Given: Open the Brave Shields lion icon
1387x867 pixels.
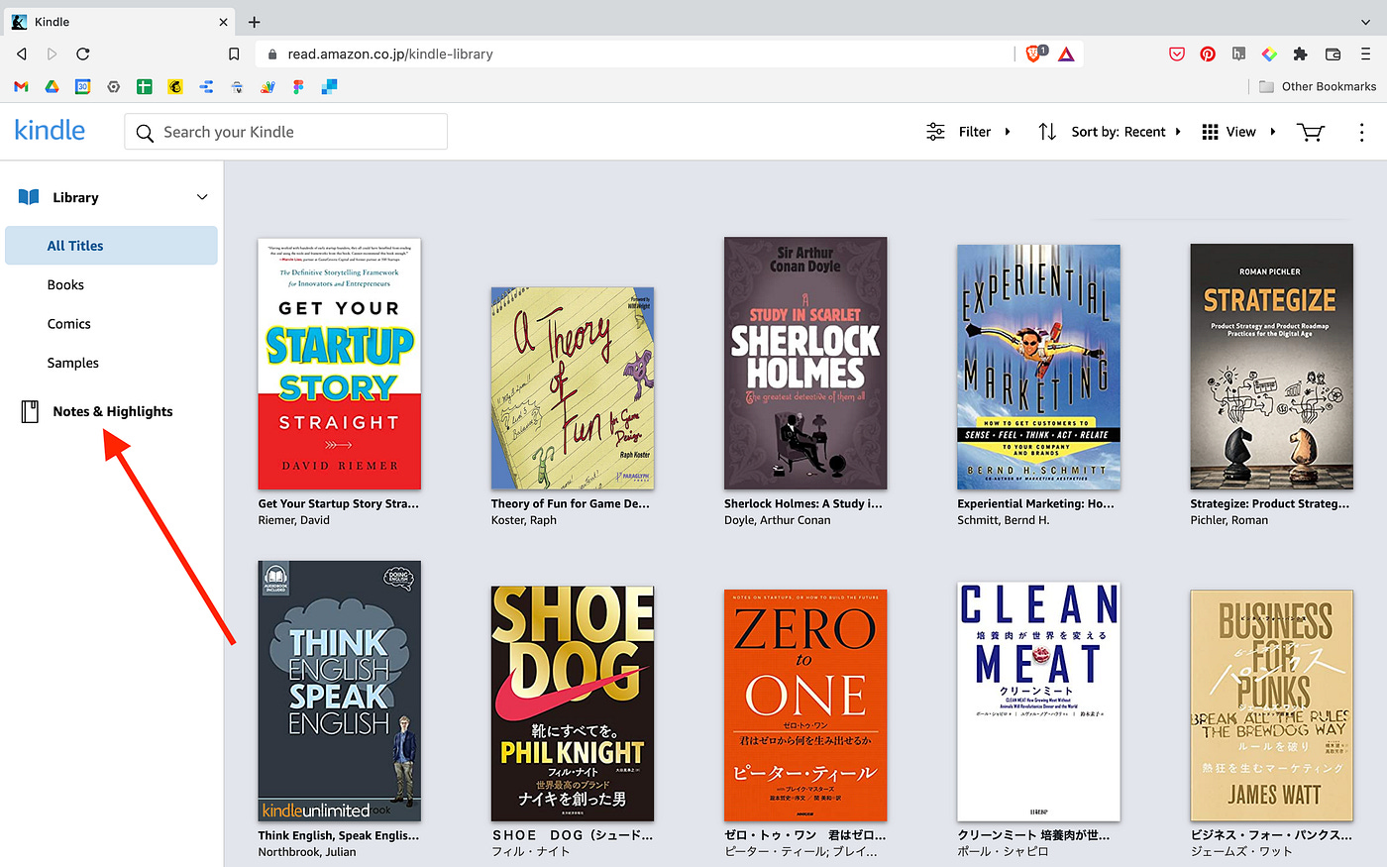Looking at the screenshot, I should [x=1034, y=54].
